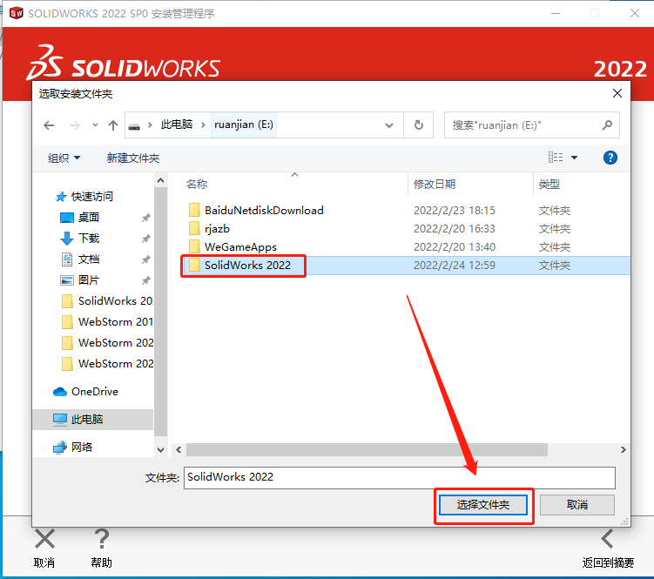Viewport: 654px width, 579px height.
Task: Click 取消 button in folder dialog
Action: point(576,505)
